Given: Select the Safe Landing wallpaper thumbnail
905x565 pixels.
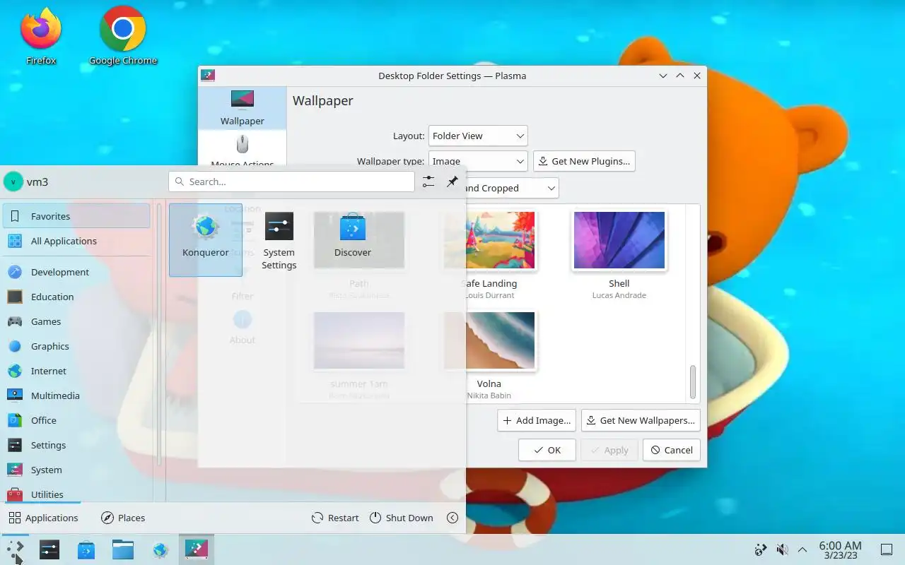Looking at the screenshot, I should pyautogui.click(x=489, y=241).
